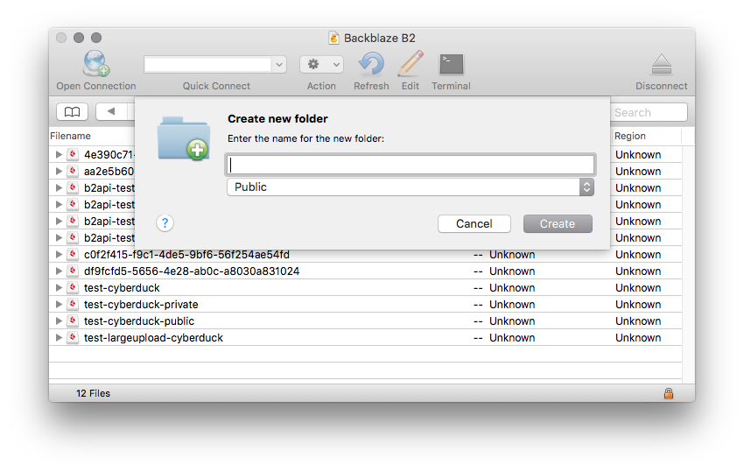Screen dimensions: 744x472
Task: Expand the c0f2f415-f9c1-4de5-9bf6-56f254ae54fd bucket
Action: (59, 254)
